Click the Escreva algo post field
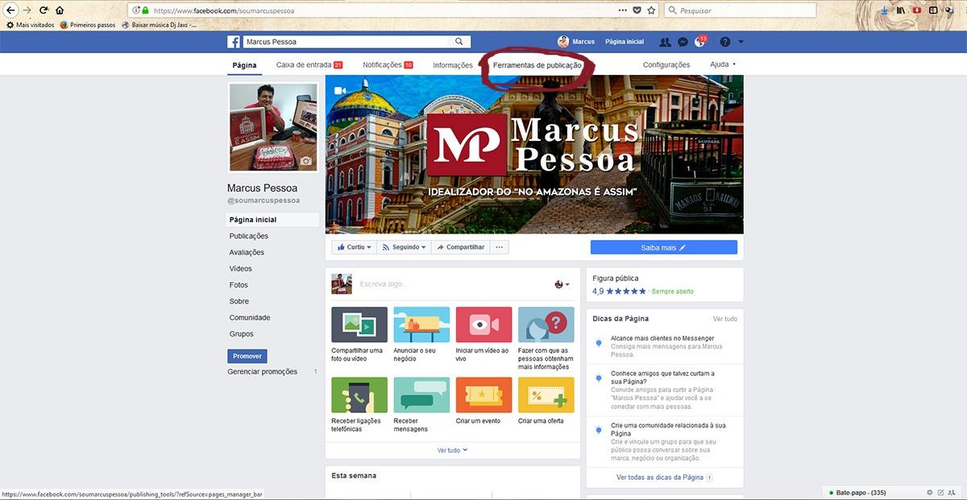This screenshot has width=967, height=500. 451,284
